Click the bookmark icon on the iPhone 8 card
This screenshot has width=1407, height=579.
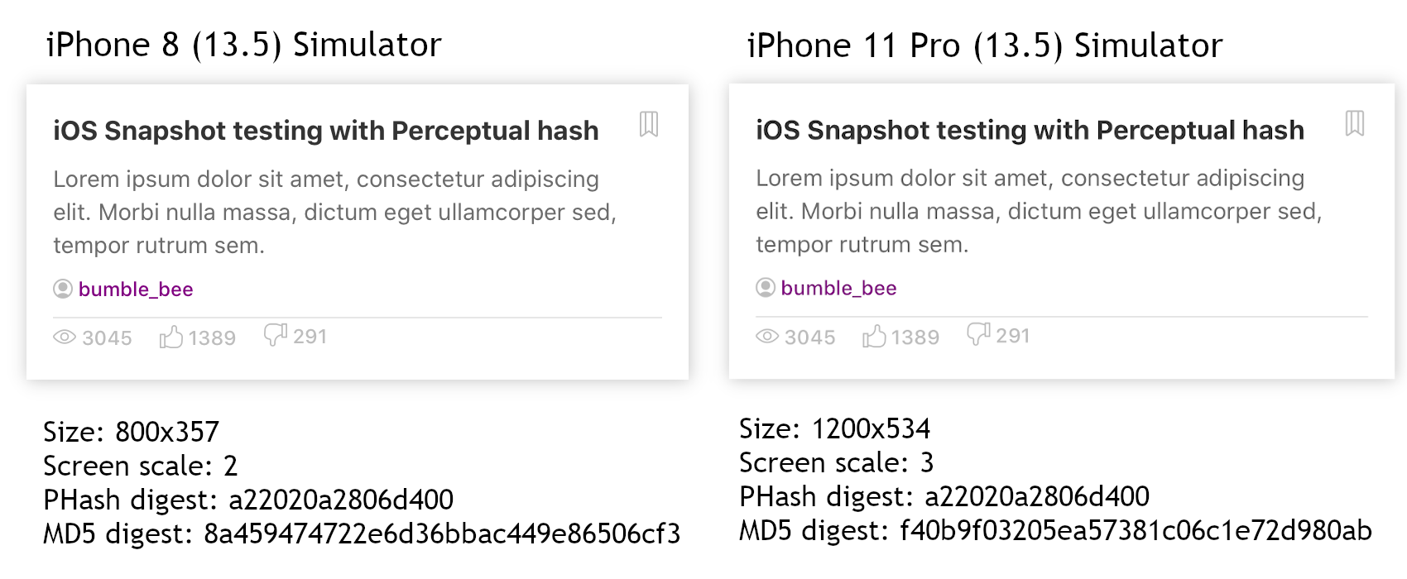[x=650, y=126]
